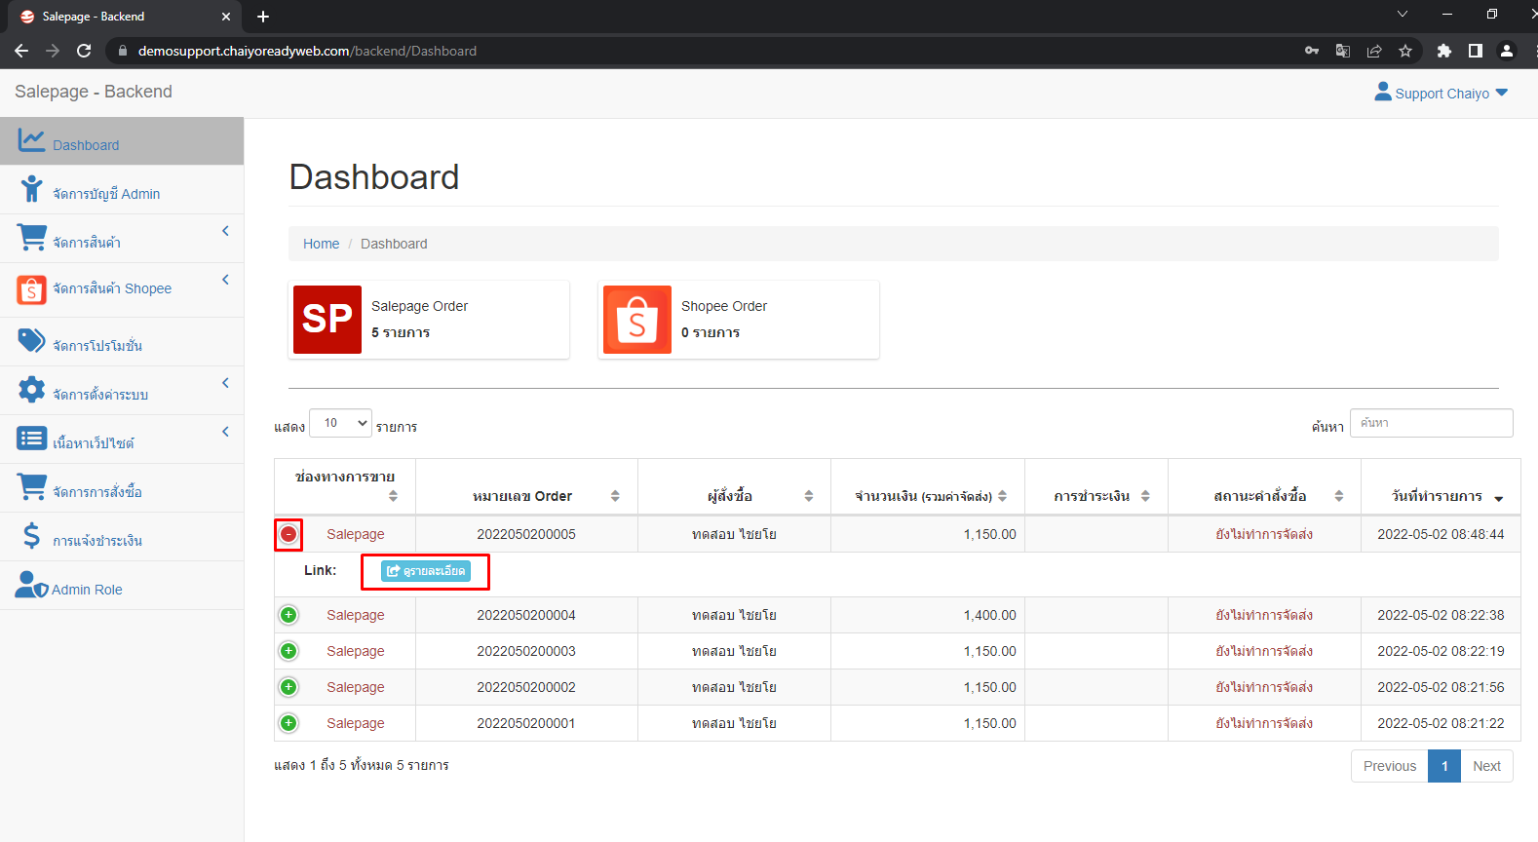Collapse order 2022050200005 with red minus button

tap(288, 534)
